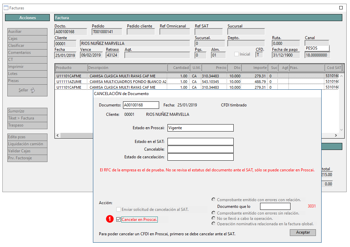Screen dimensions: 350x247
Task: Open Comentarios from the actions panel
Action: [27, 53]
